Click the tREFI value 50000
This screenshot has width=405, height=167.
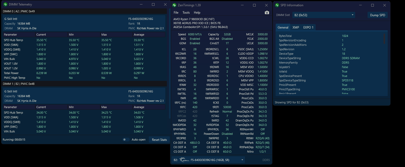[x=227, y=107]
